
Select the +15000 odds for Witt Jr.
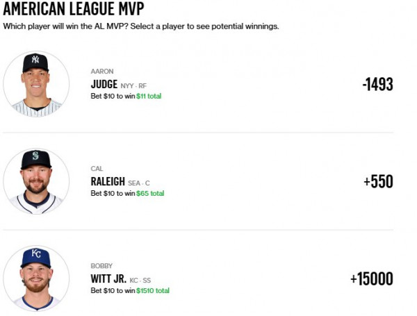(372, 278)
